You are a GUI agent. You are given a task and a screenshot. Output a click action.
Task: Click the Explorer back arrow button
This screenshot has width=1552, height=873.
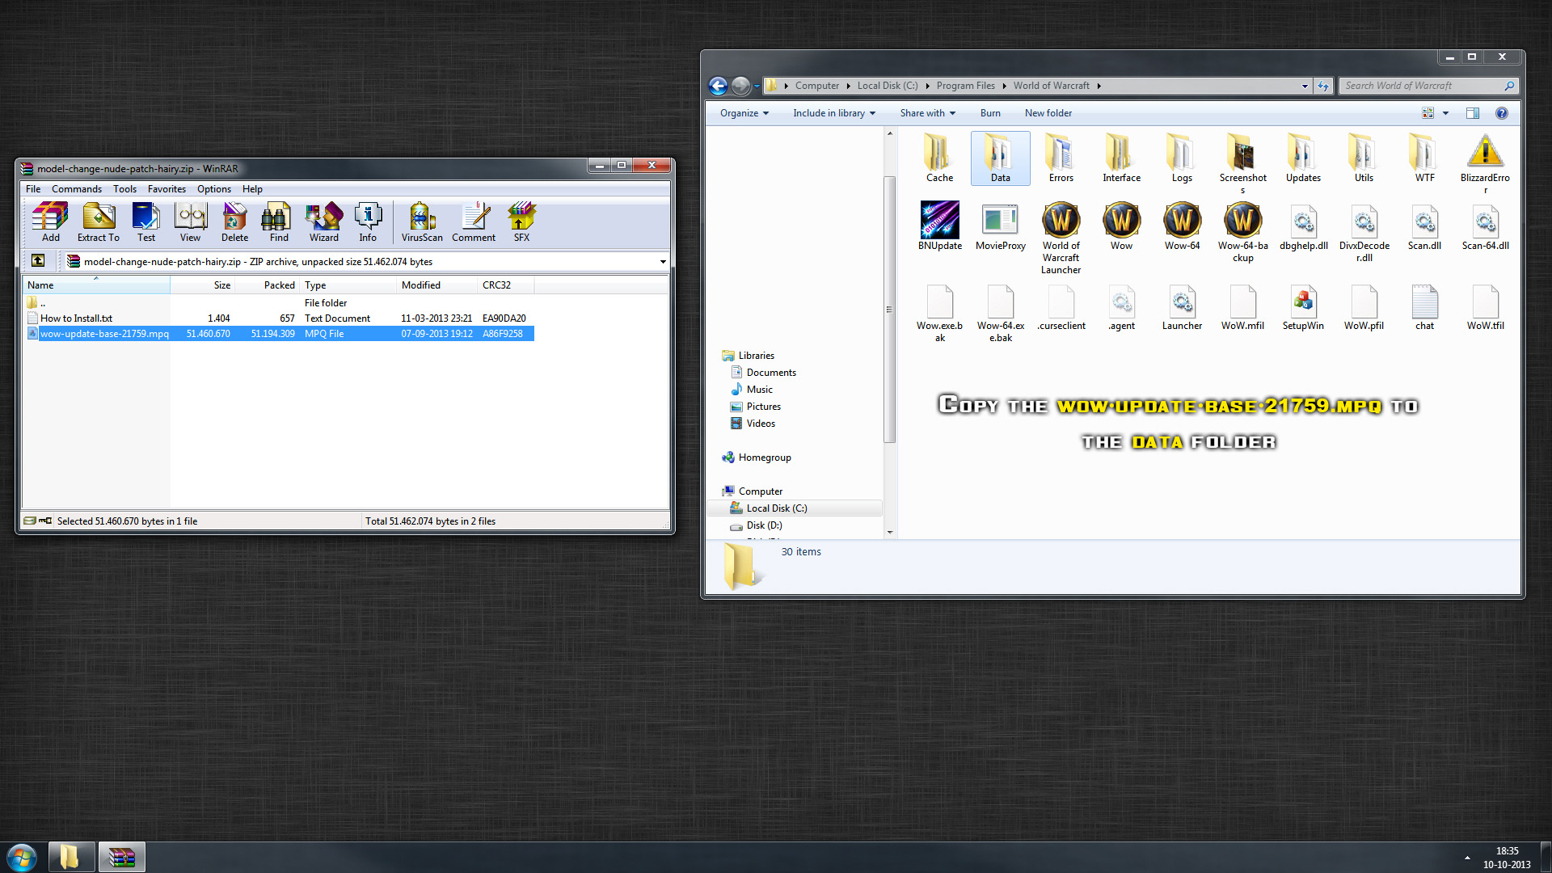[x=718, y=86]
